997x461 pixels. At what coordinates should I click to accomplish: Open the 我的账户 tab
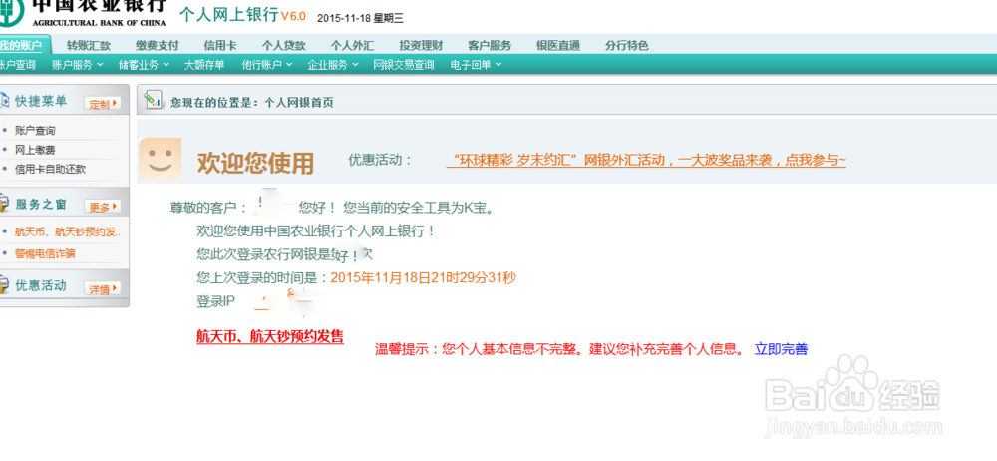23,45
